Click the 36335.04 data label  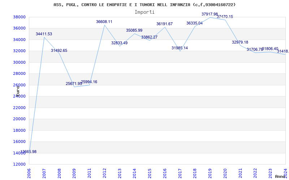[194, 23]
